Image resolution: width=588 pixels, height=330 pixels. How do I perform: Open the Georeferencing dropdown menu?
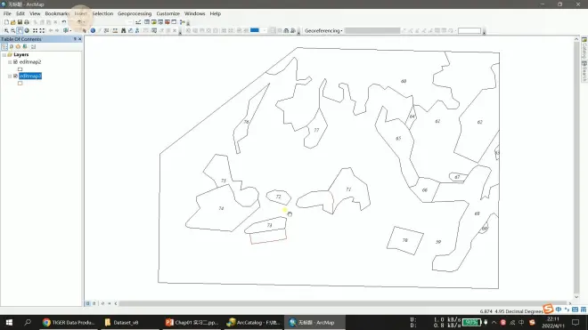[323, 31]
